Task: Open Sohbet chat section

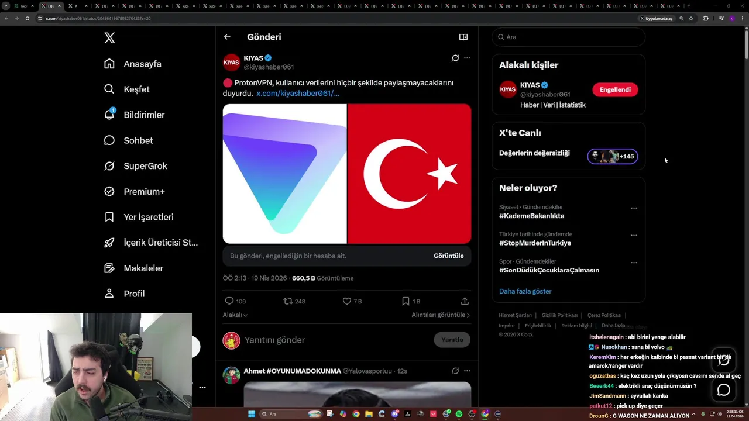Action: [x=128, y=140]
